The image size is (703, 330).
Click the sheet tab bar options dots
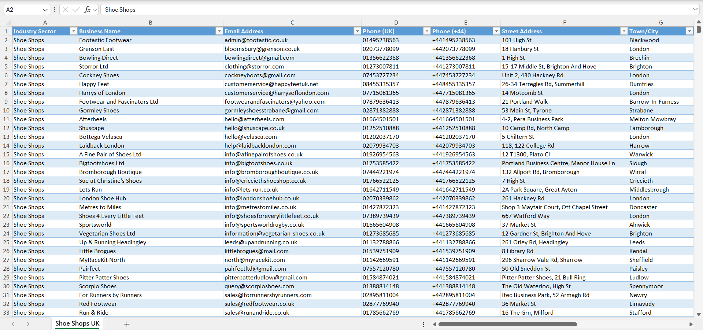tap(423, 325)
